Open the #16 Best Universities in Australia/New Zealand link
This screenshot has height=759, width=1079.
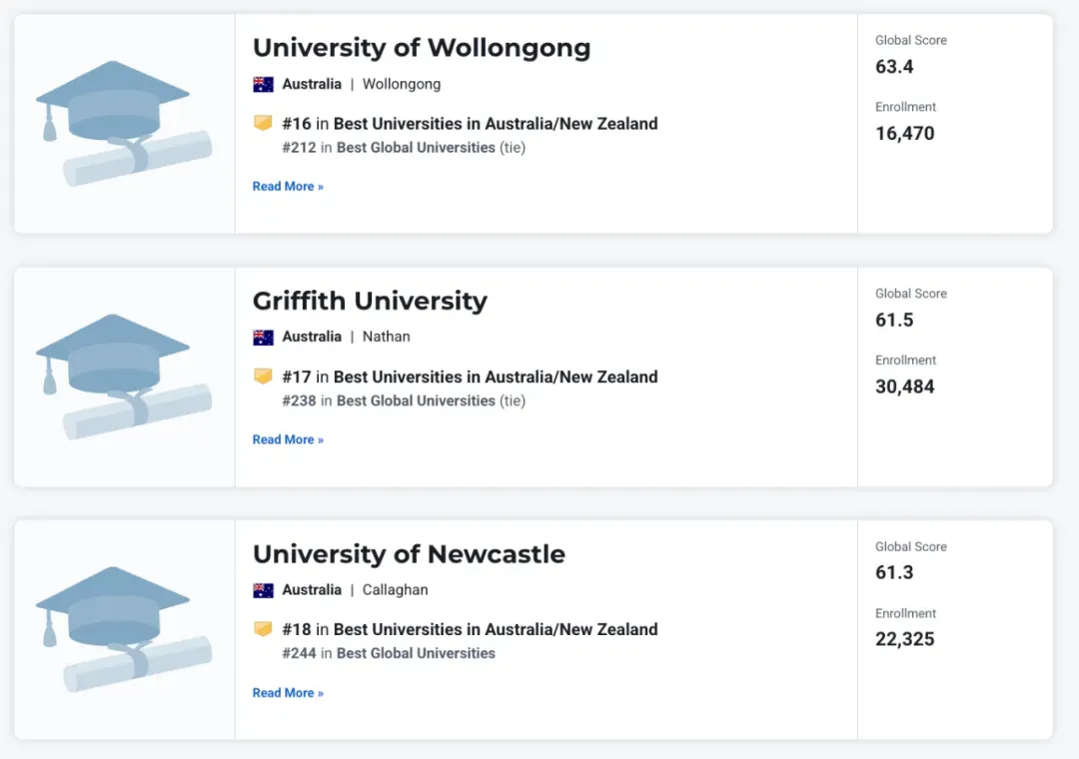(x=470, y=124)
